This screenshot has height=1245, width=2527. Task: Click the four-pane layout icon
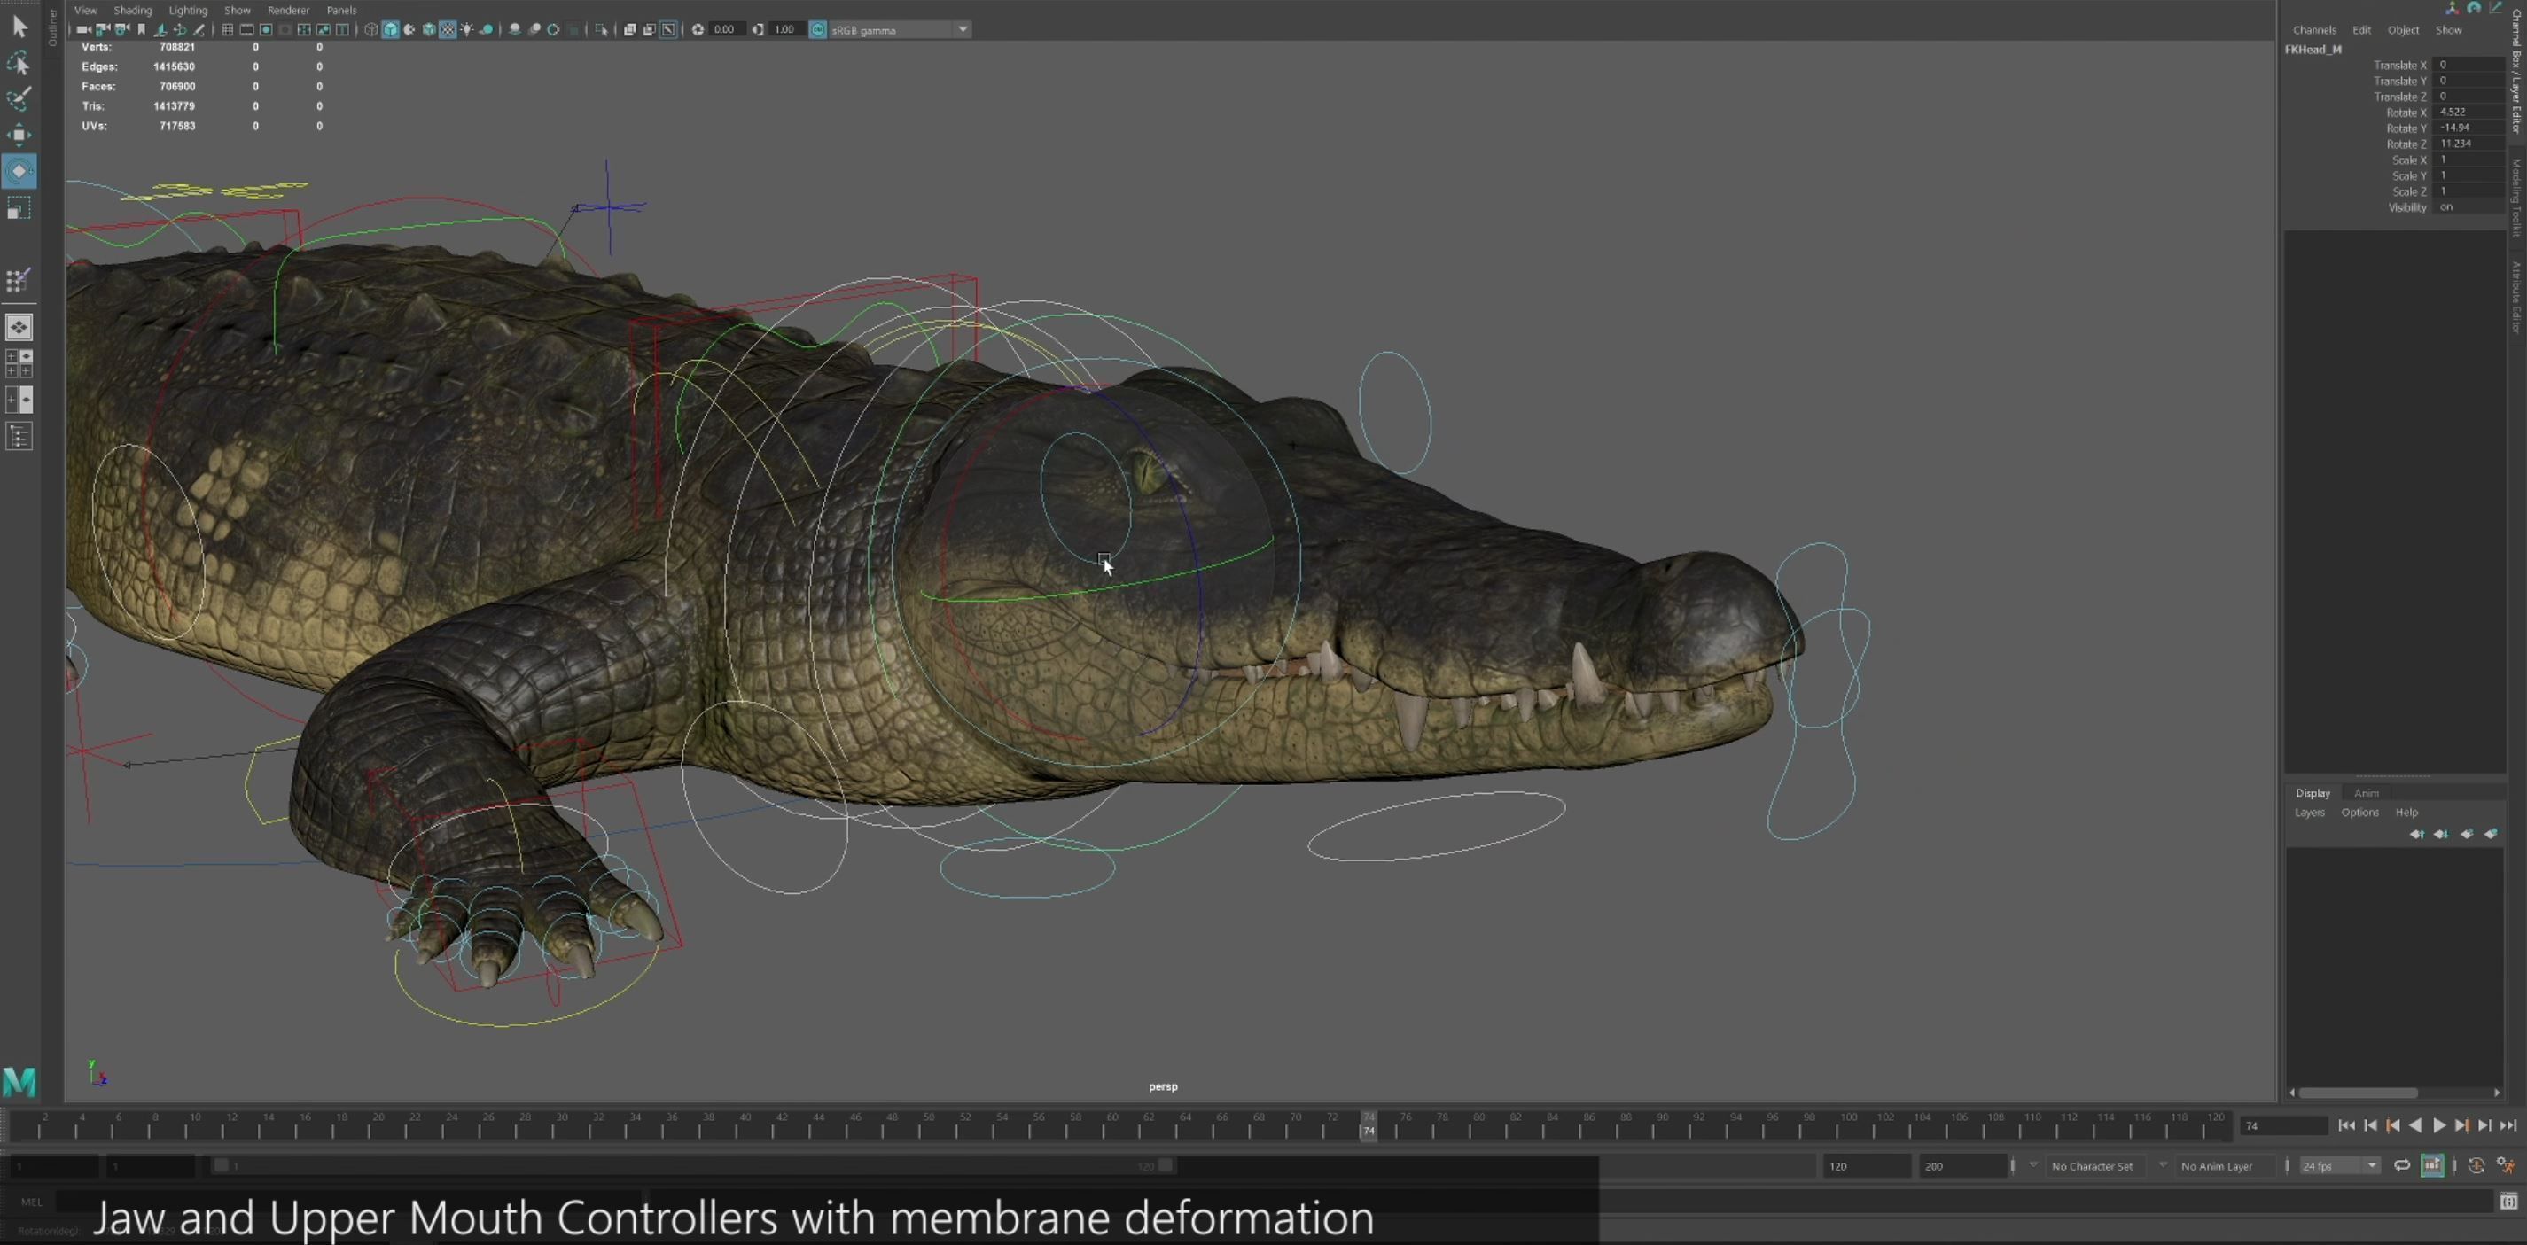pyautogui.click(x=19, y=364)
